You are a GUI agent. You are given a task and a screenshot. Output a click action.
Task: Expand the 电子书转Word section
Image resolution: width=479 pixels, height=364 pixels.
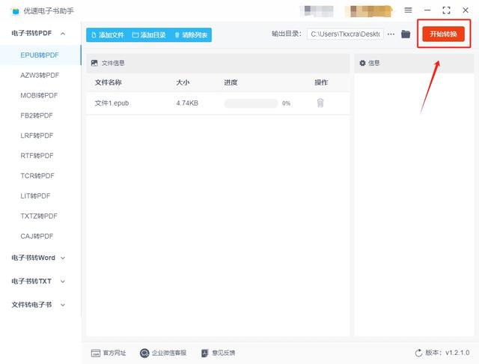click(63, 258)
